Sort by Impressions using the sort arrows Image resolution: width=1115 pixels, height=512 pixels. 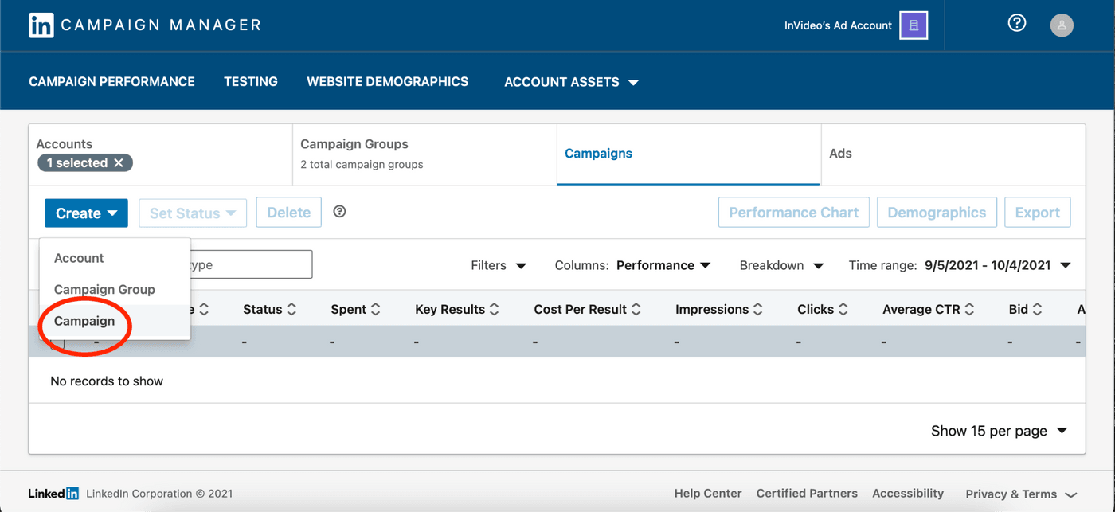(757, 309)
